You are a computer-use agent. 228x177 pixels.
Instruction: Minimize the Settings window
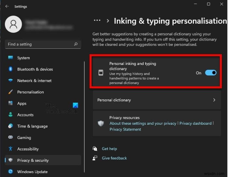pos(195,4)
